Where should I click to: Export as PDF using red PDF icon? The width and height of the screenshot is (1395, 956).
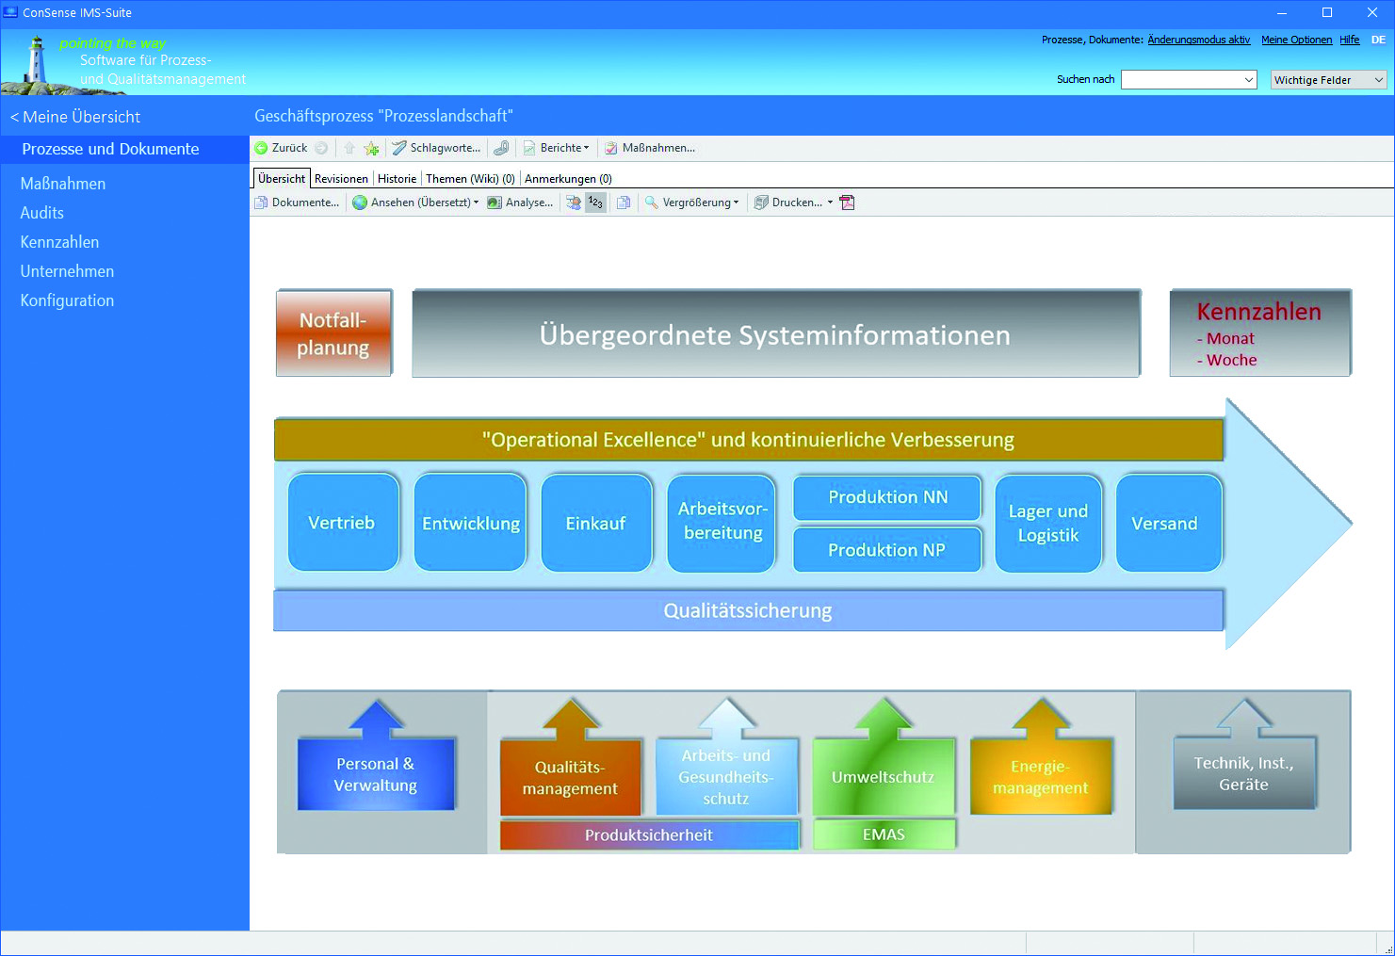tap(847, 203)
